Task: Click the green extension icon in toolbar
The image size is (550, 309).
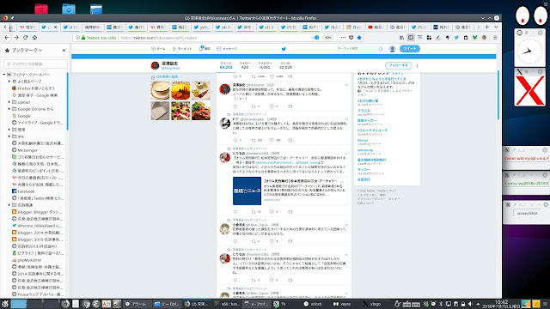Action: [x=474, y=38]
